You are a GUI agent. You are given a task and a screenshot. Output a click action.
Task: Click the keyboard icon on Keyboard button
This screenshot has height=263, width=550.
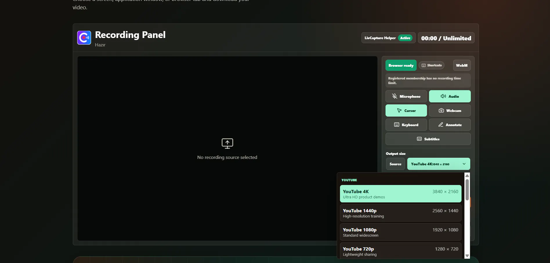397,125
